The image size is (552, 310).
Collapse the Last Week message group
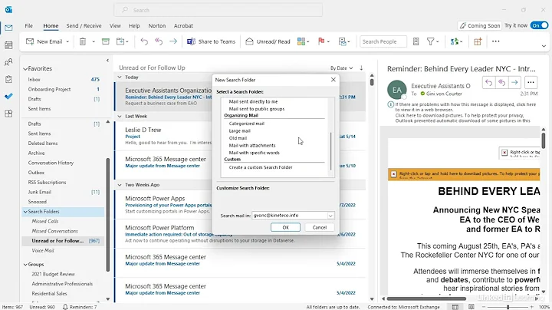tap(120, 117)
